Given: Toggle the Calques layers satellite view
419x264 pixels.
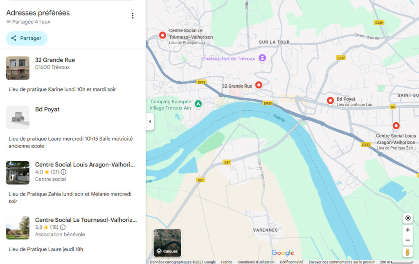Looking at the screenshot, I should pyautogui.click(x=167, y=243).
